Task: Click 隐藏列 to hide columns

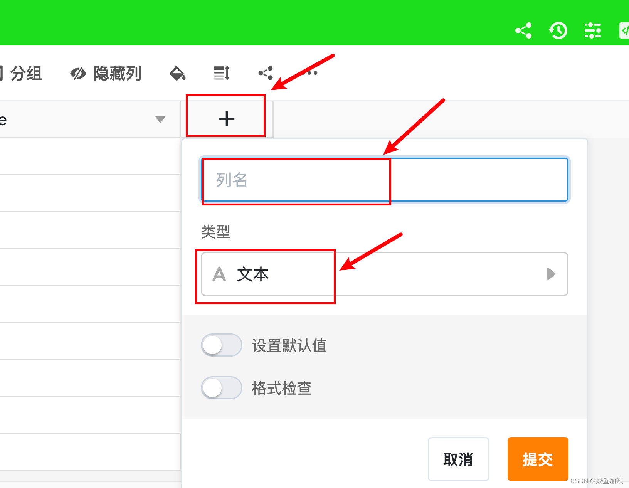Action: tap(117, 73)
